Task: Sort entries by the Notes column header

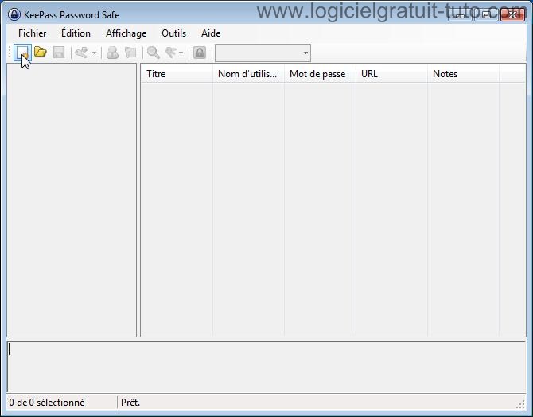Action: 463,74
